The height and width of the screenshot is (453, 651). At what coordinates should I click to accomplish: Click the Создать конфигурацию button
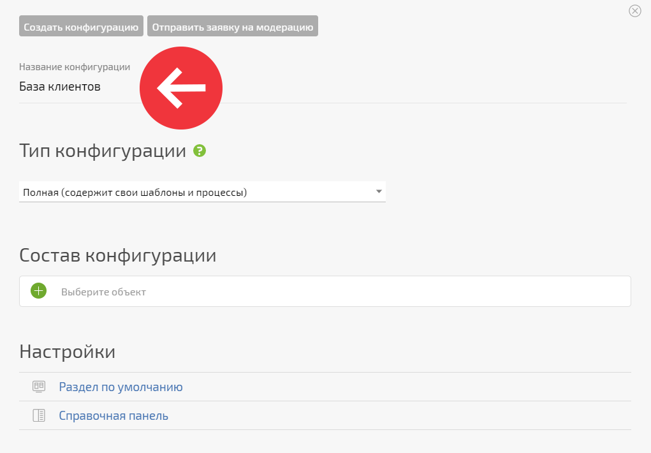(81, 26)
